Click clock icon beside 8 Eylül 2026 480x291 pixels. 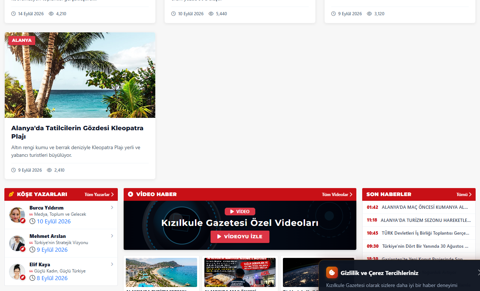(32, 278)
